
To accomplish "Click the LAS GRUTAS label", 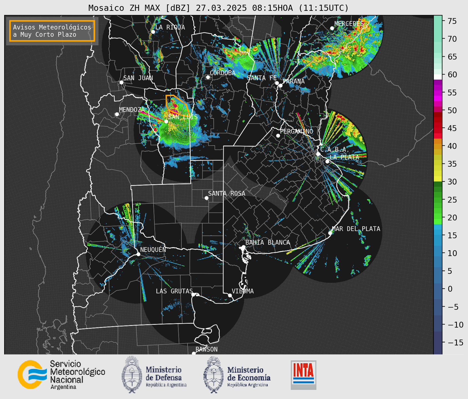I will click(x=174, y=291).
